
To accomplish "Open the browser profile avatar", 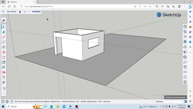I will [x=179, y=6].
